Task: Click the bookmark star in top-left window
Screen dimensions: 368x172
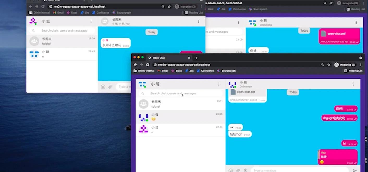Action: [169, 7]
